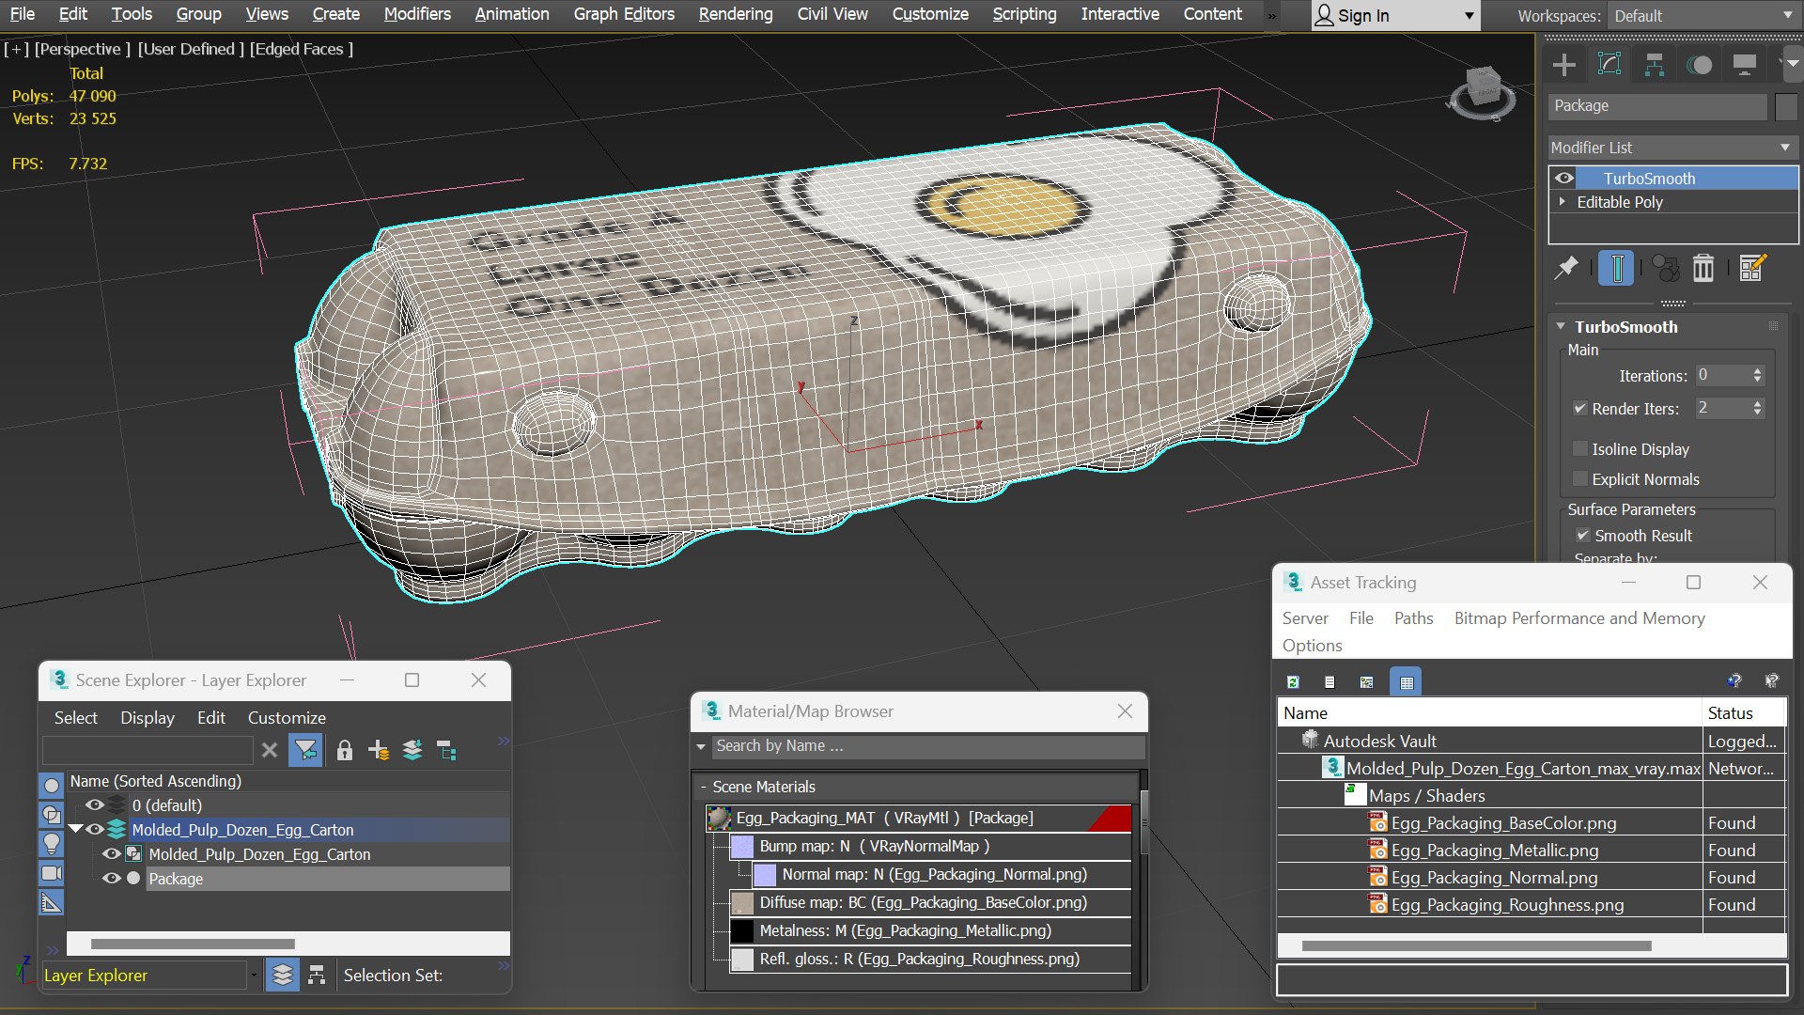Remove modifier with the trash icon
The height and width of the screenshot is (1015, 1804).
click(x=1703, y=269)
